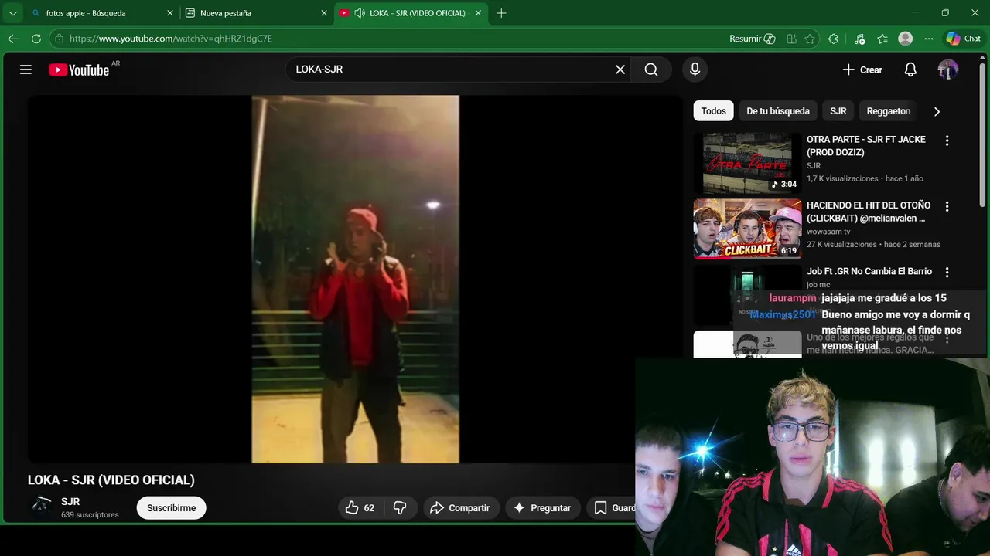The width and height of the screenshot is (990, 556).
Task: Open the Copilot Chat button
Action: pos(964,39)
